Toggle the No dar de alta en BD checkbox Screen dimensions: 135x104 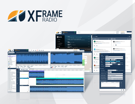(x=117, y=70)
